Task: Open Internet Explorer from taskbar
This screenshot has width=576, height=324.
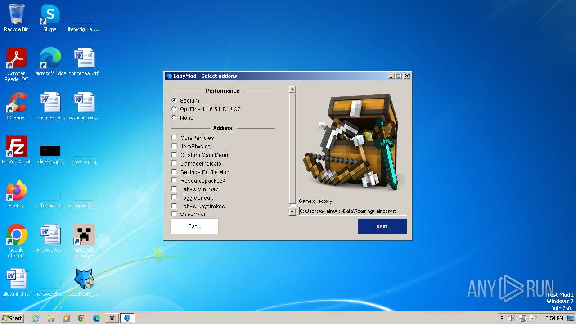Action: point(36,318)
